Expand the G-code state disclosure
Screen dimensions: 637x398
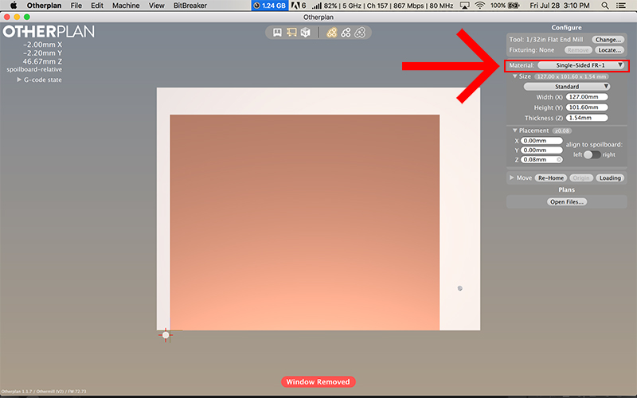tap(18, 80)
